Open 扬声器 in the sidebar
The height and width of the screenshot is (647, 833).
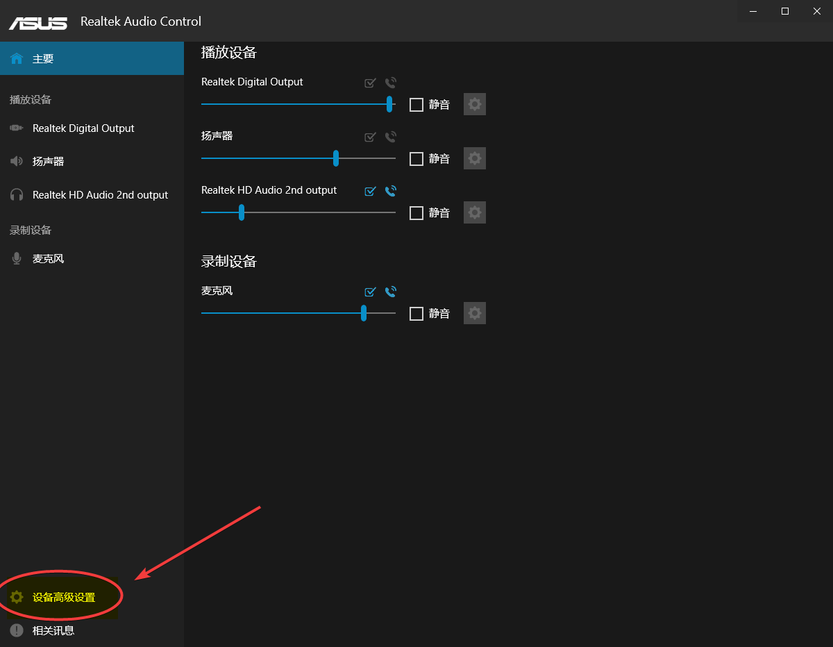(x=48, y=161)
